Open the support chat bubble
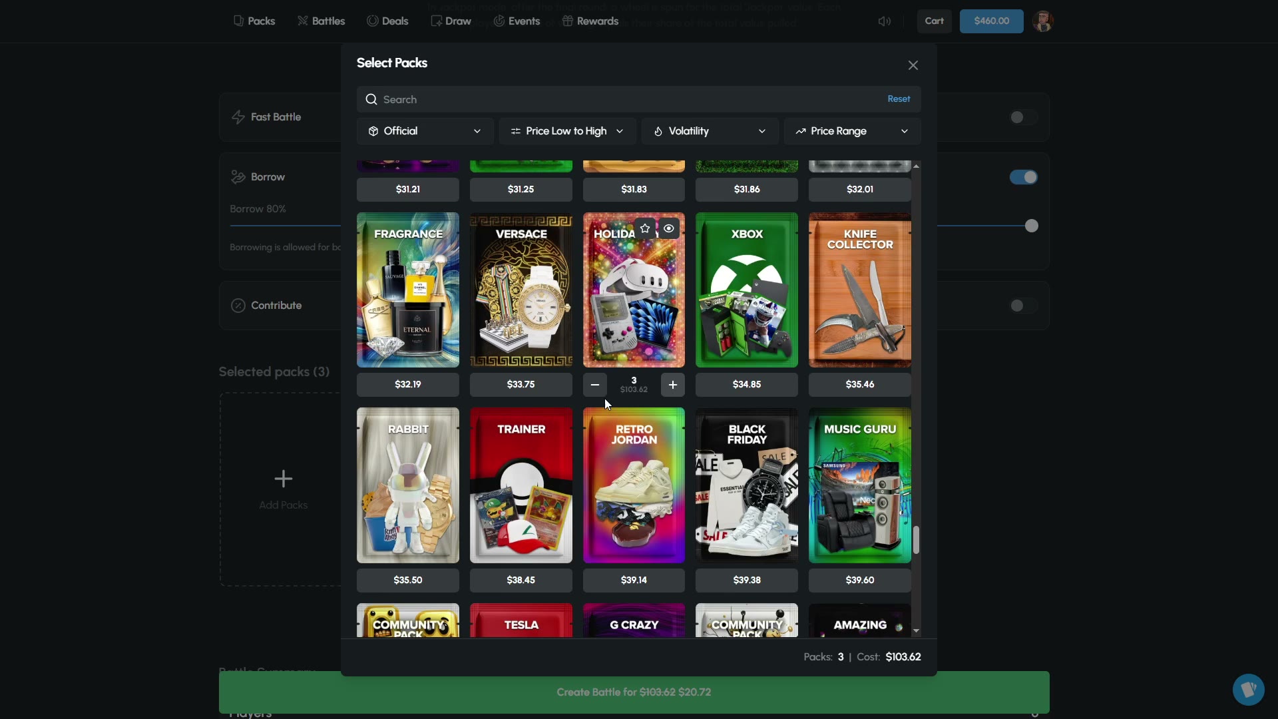1278x719 pixels. click(1248, 690)
